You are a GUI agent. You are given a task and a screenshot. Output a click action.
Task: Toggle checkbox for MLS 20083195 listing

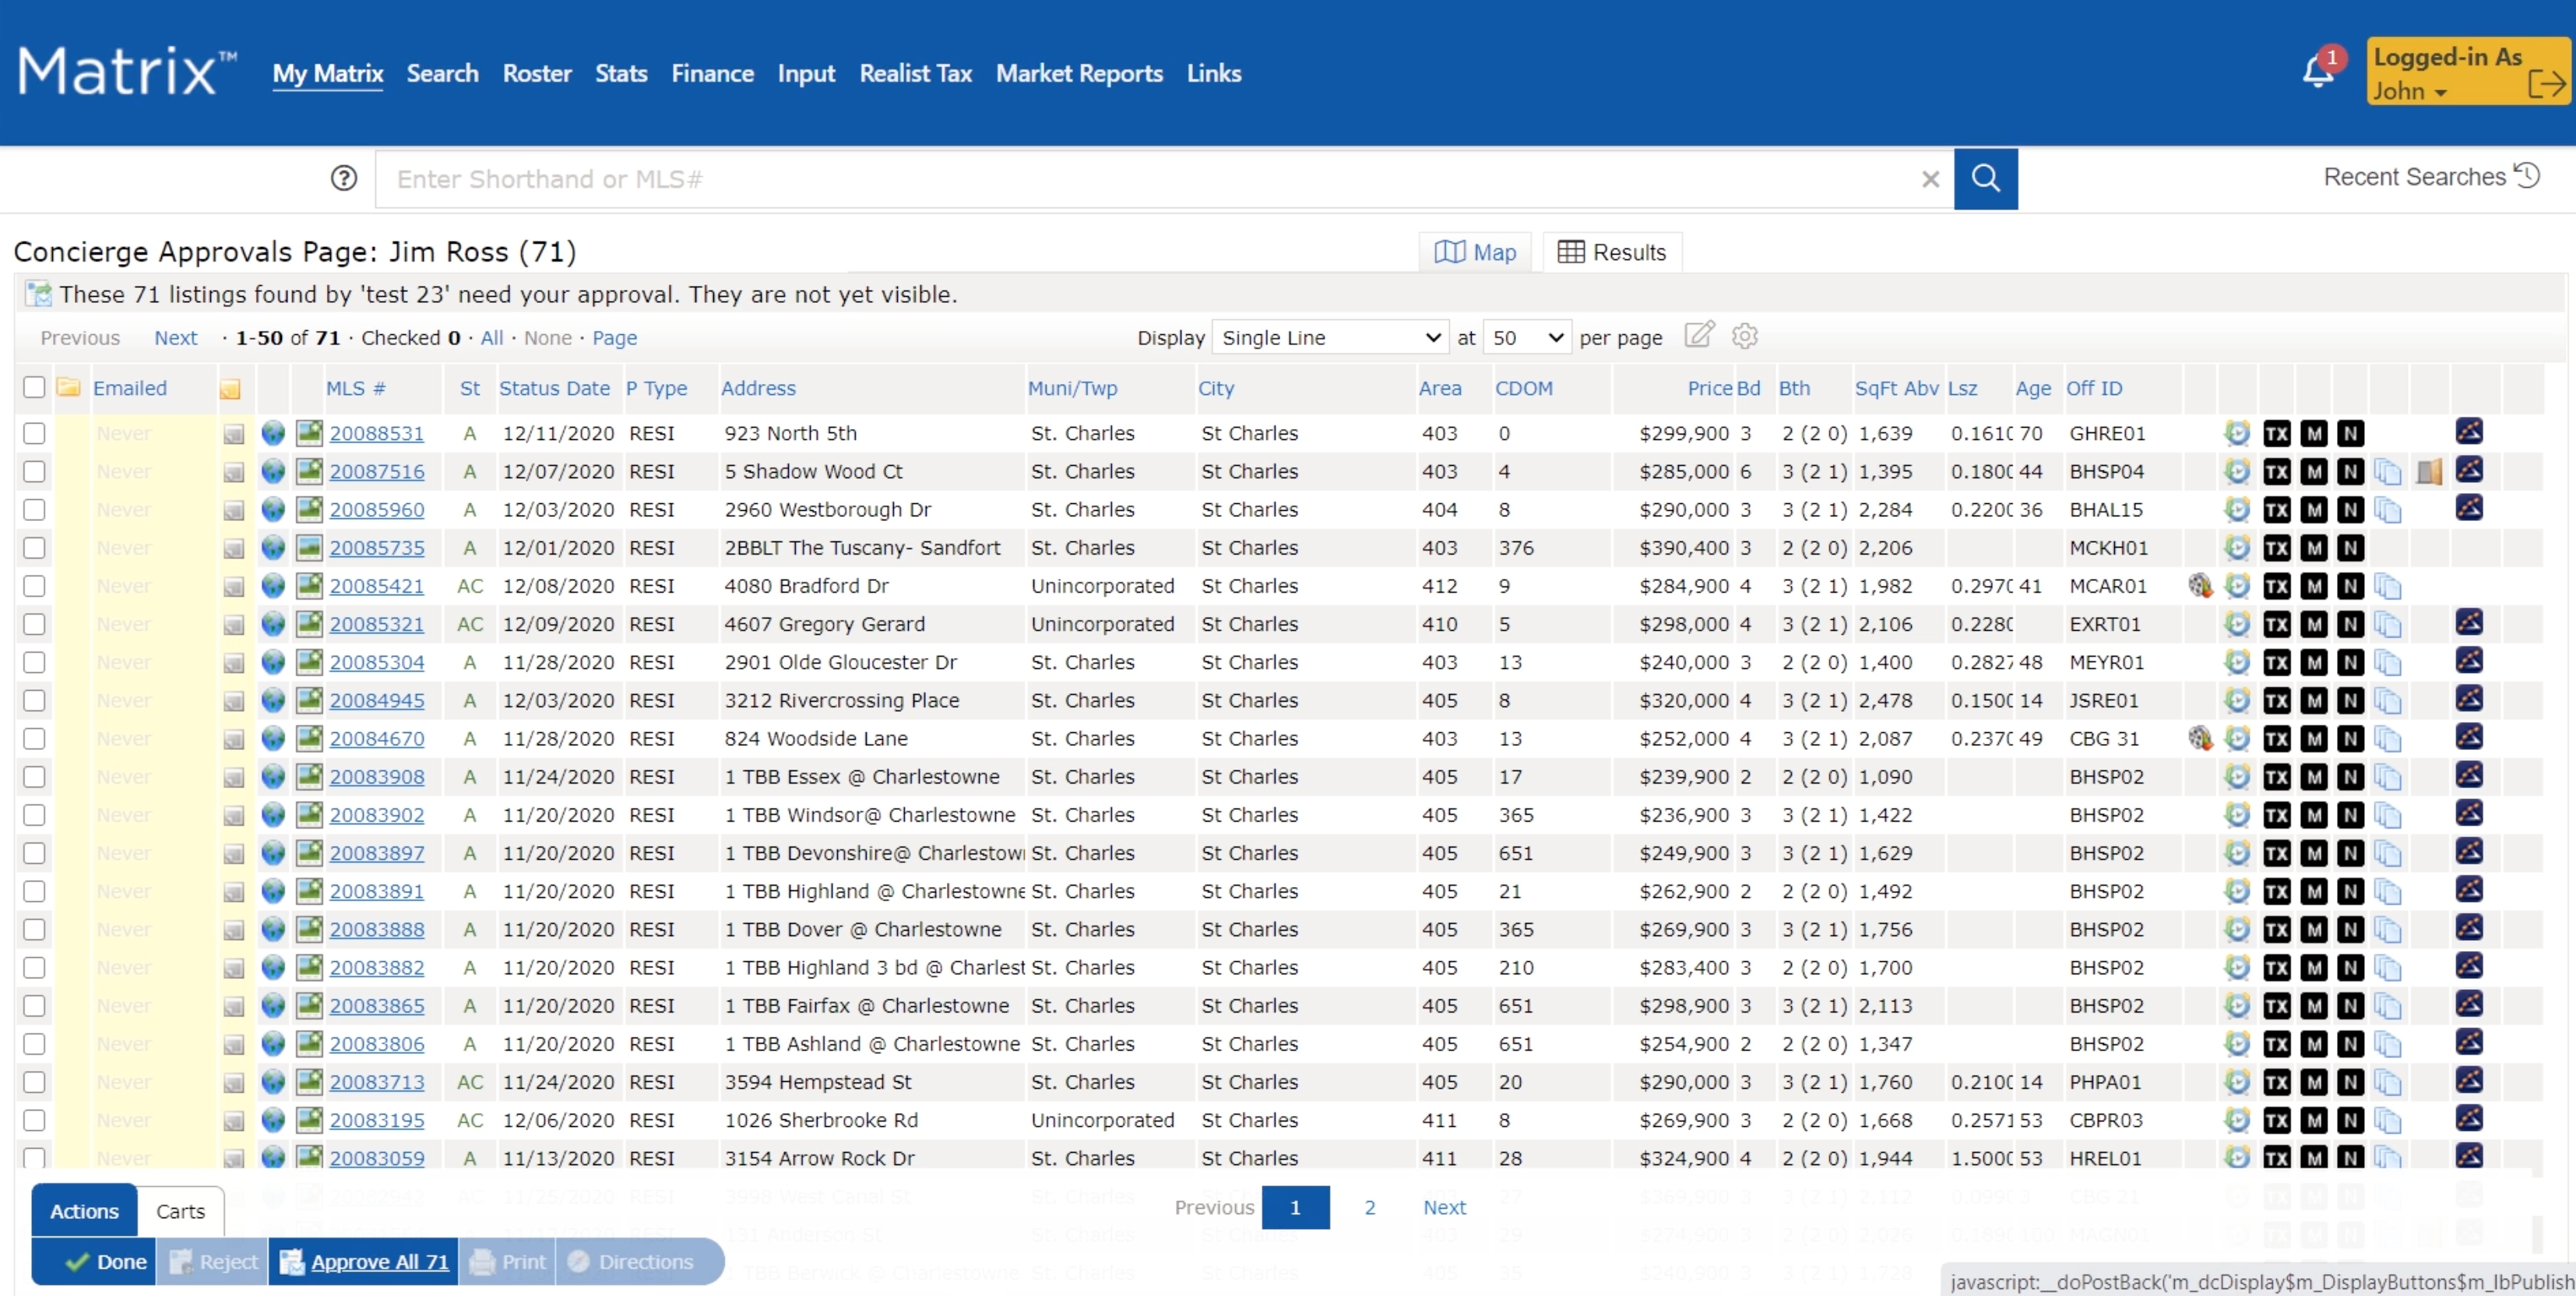coord(37,1119)
